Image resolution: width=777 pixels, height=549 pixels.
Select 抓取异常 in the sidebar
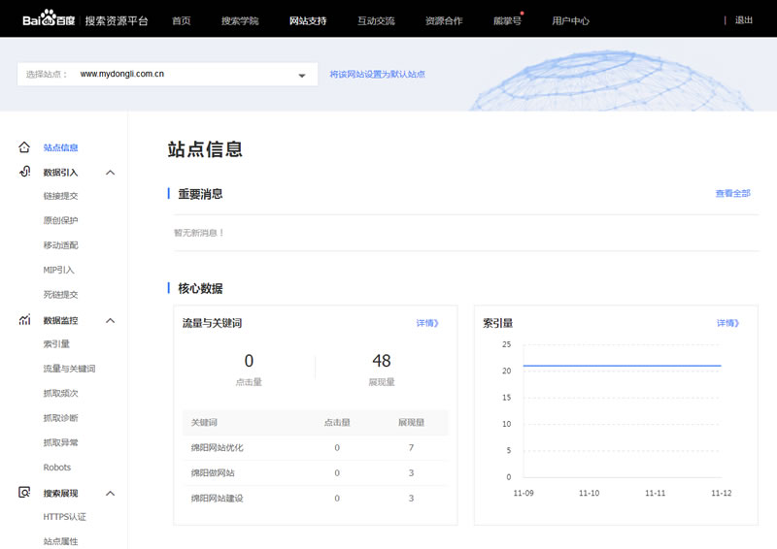tap(60, 442)
